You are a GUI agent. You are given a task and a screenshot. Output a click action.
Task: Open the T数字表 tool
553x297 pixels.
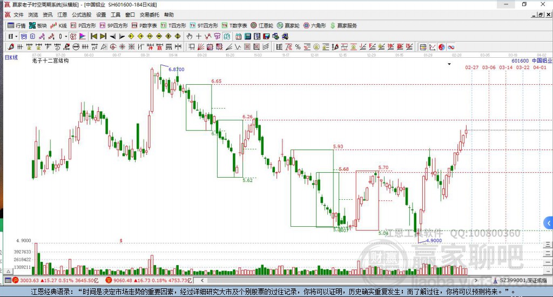click(x=234, y=25)
